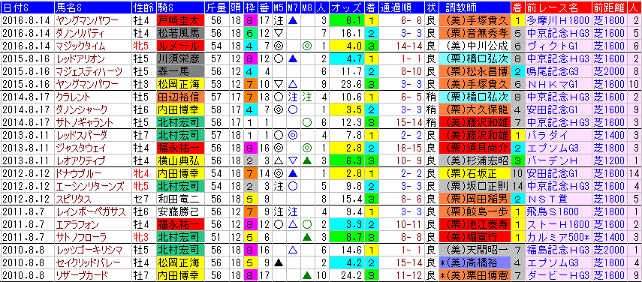Click the 性齢 column header

coord(143,7)
